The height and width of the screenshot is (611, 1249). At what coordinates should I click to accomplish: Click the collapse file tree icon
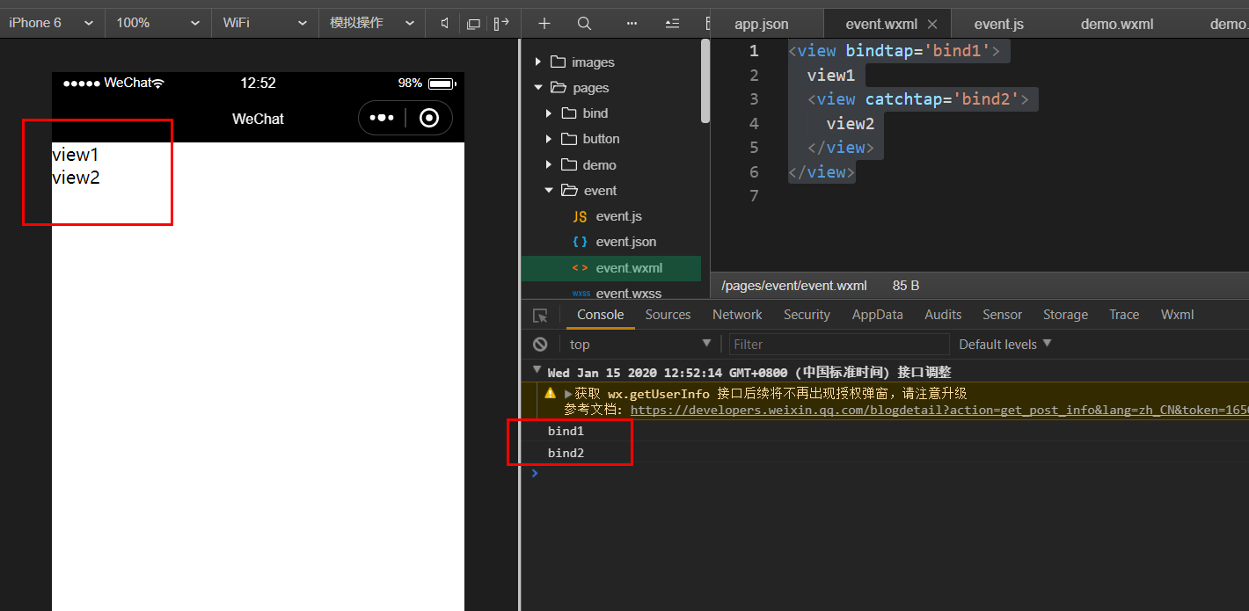(672, 24)
